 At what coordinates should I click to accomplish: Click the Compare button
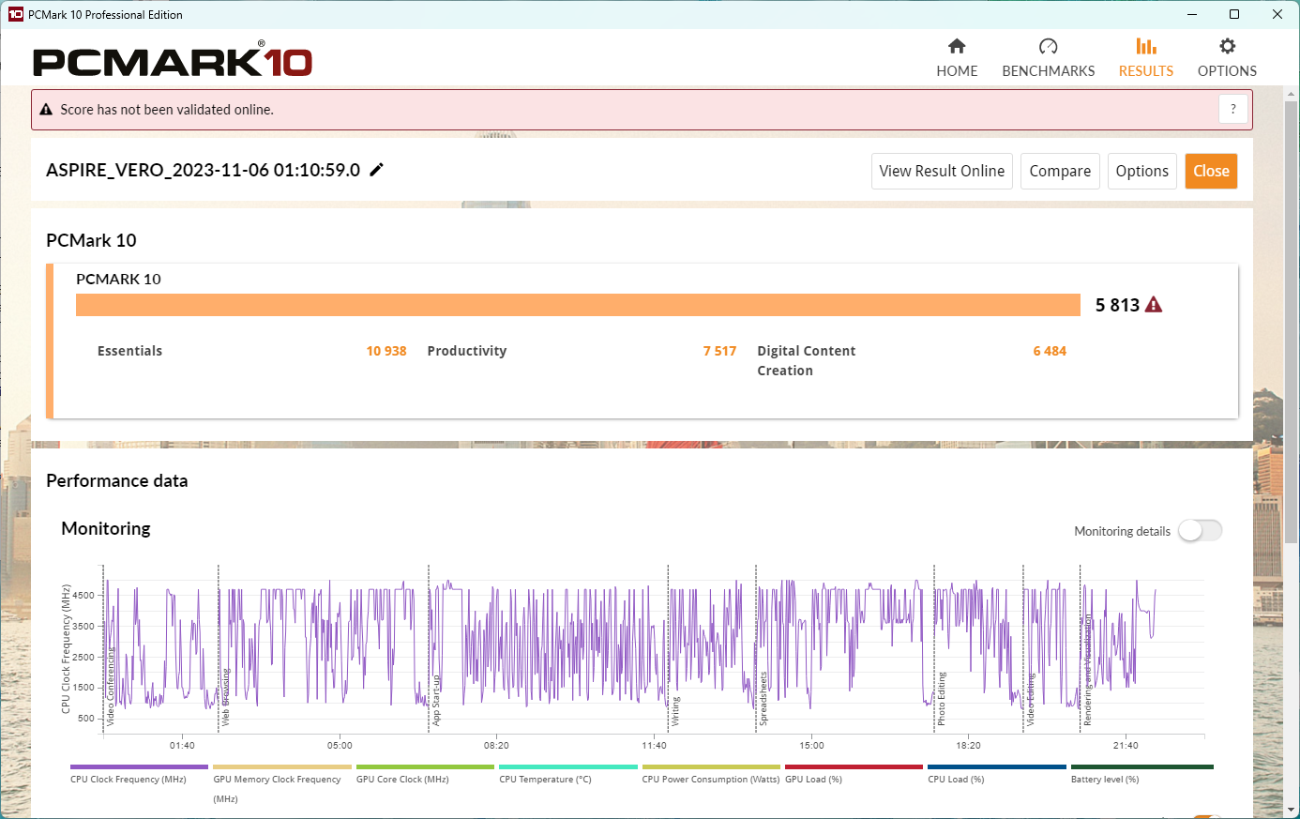tap(1060, 171)
